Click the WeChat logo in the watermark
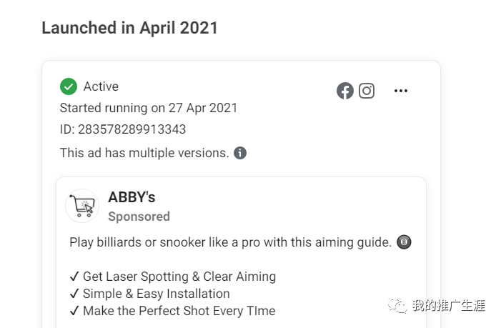This screenshot has height=328, width=501. (x=397, y=306)
